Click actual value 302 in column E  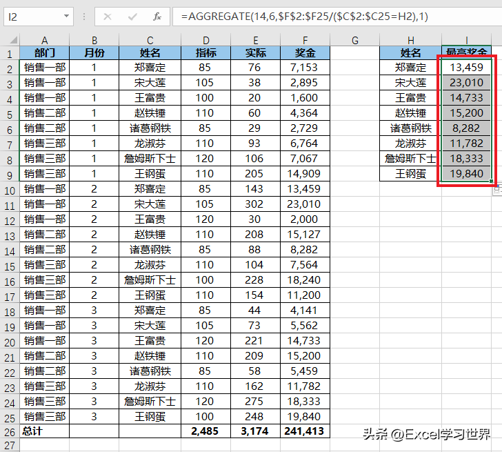pyautogui.click(x=255, y=204)
